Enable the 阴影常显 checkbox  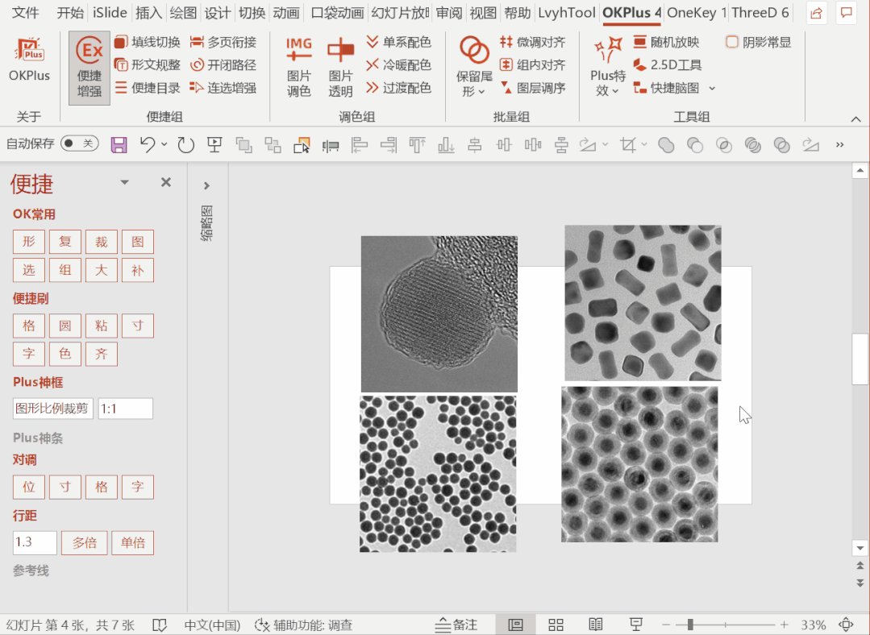[732, 42]
